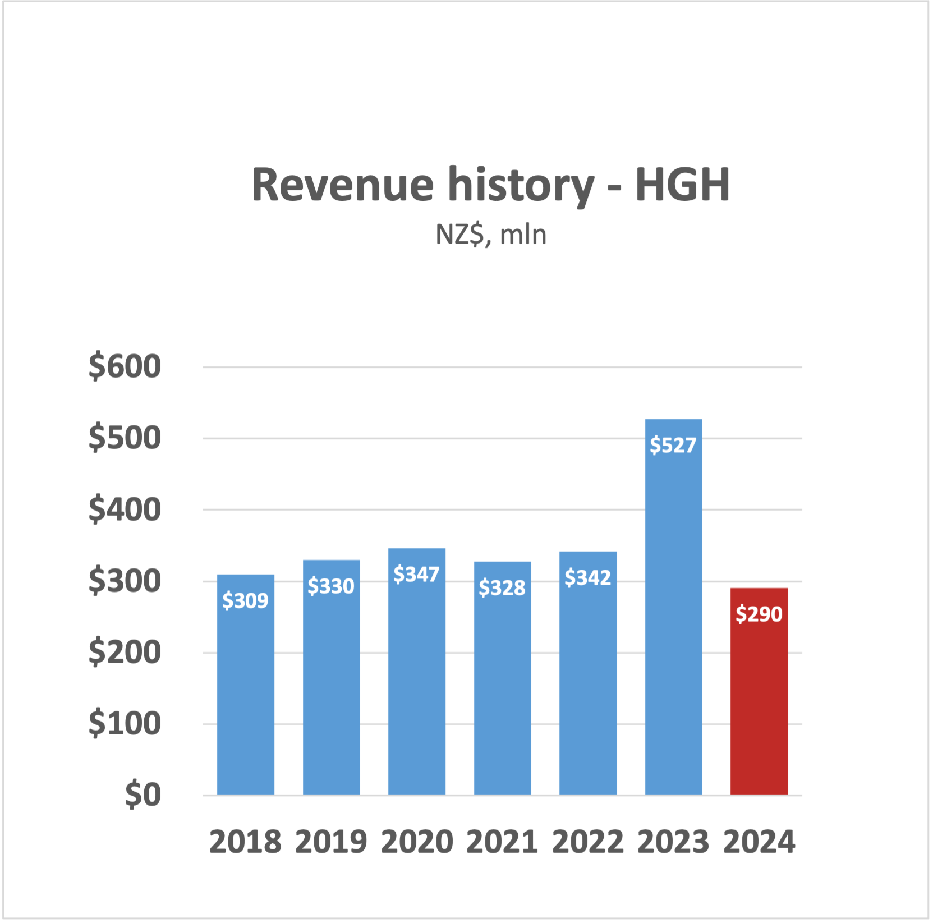
Task: Select the 2018 x-axis year label
Action: (245, 842)
